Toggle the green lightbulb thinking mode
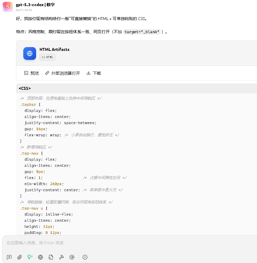This screenshot has width=257, height=263. click(x=30, y=257)
